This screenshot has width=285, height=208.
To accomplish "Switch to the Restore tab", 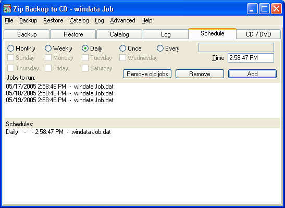I will 73,34.
